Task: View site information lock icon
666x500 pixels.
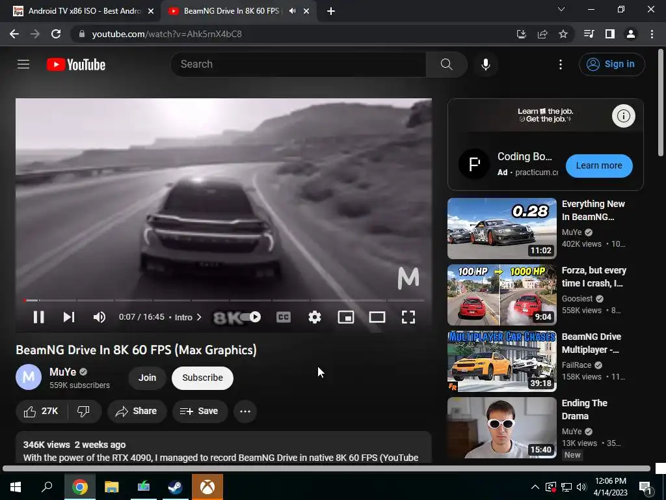Action: [82, 34]
